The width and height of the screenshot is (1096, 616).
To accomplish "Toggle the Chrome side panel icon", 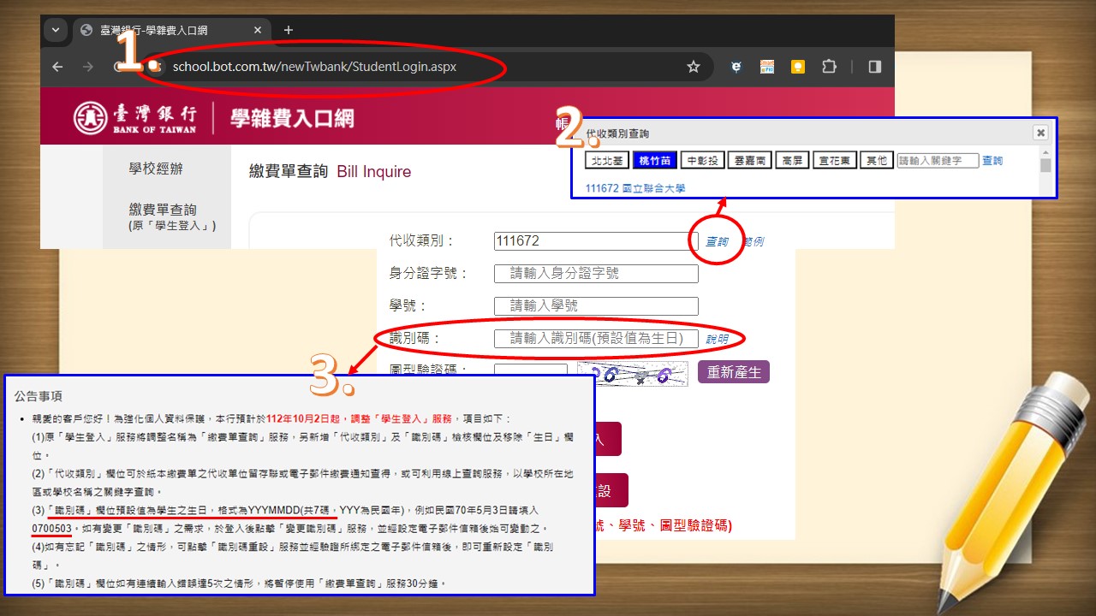I will (874, 67).
